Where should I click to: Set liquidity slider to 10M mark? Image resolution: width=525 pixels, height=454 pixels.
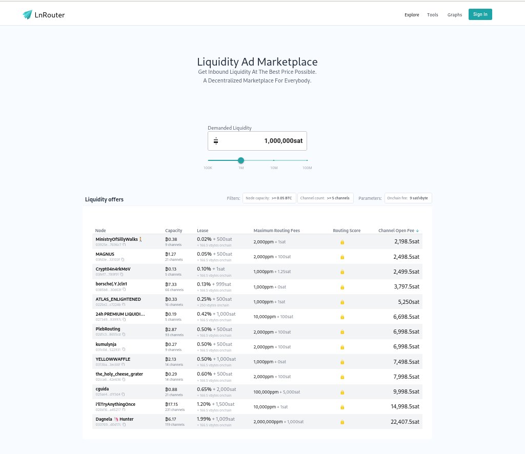tap(274, 160)
